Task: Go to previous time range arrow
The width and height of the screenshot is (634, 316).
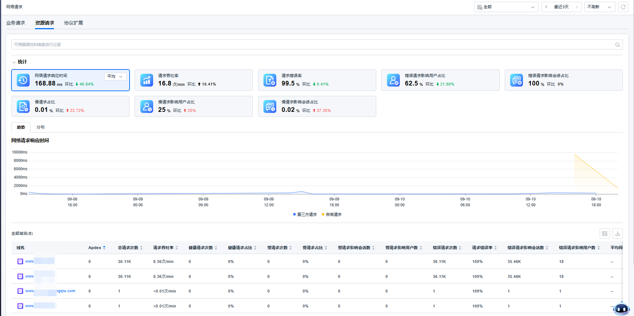Action: [x=546, y=7]
